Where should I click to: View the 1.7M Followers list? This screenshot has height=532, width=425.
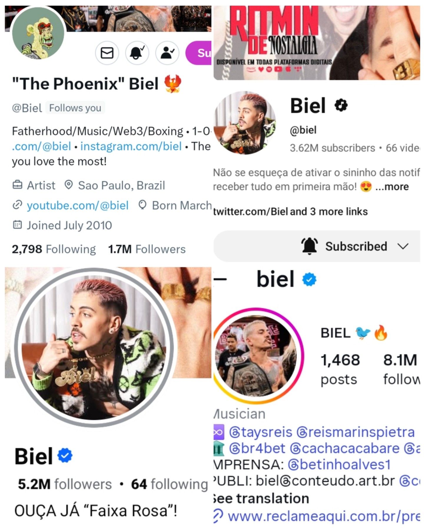point(147,249)
